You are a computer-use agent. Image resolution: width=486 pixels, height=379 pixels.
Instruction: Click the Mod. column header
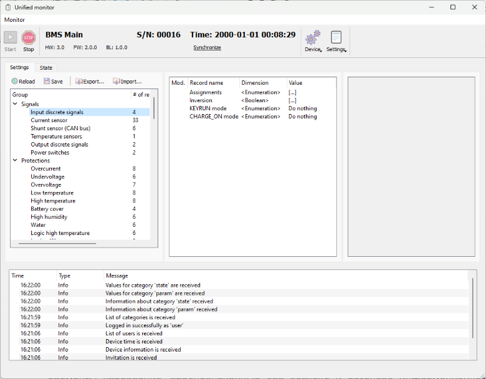pos(178,83)
